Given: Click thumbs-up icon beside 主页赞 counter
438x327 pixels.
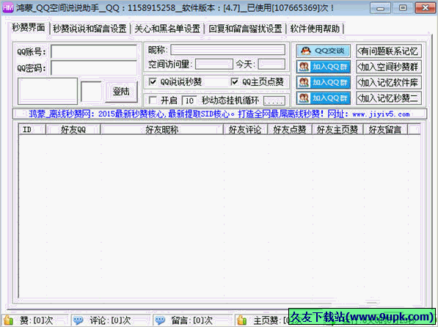Looking at the screenshot, I should pyautogui.click(x=241, y=320).
